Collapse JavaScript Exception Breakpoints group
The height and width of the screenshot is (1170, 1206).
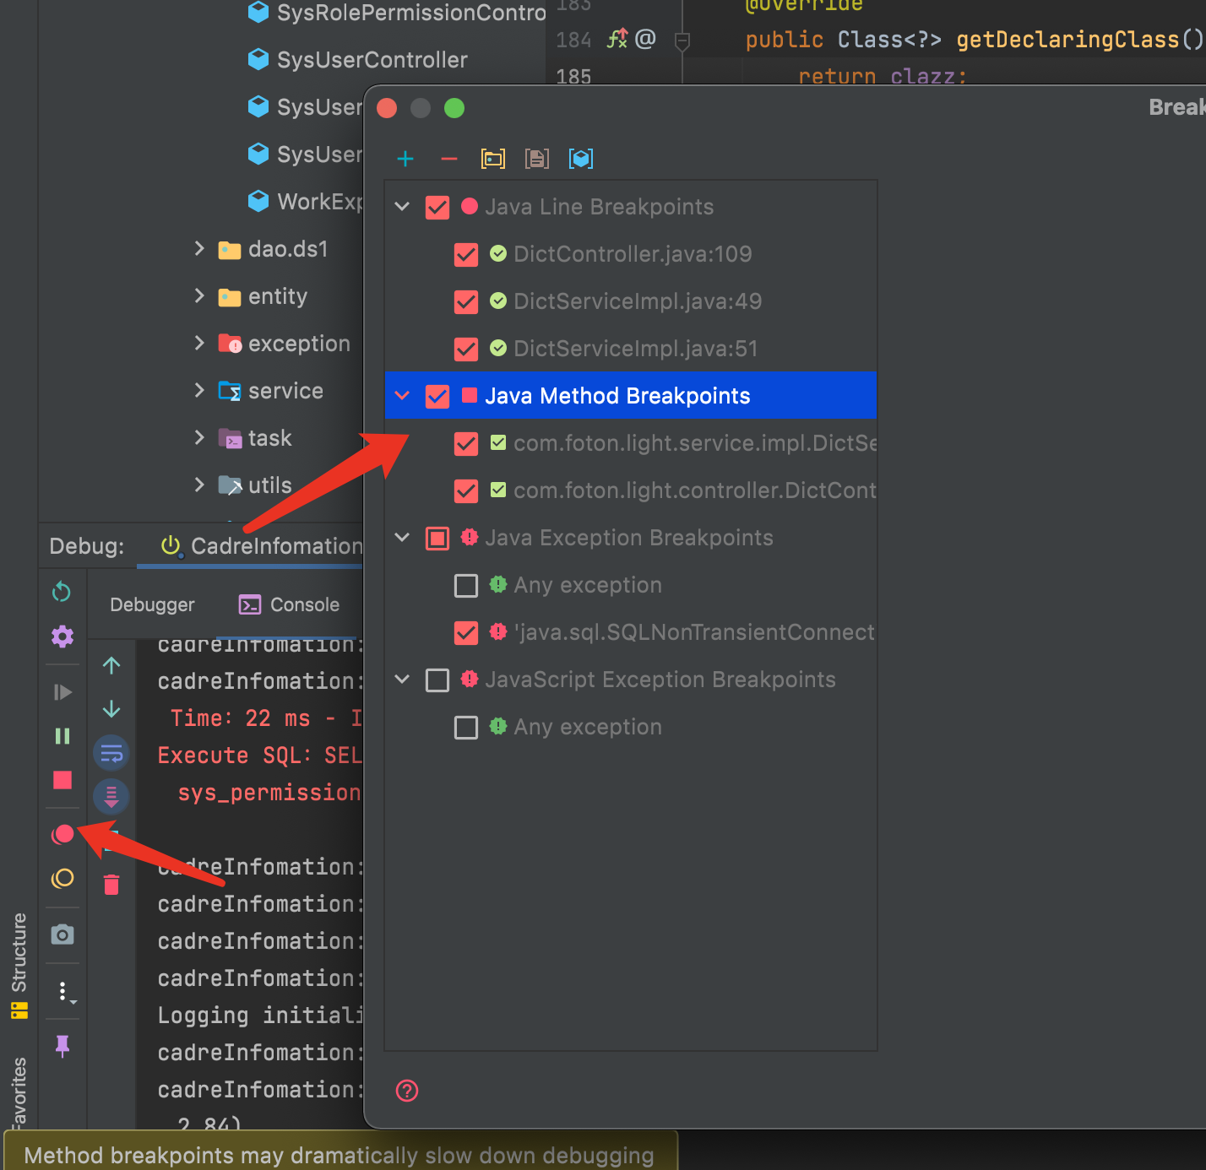click(403, 680)
